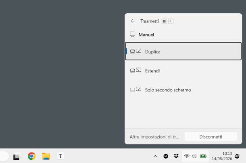Click the Manuel device name
The width and height of the screenshot is (246, 163).
pos(146,35)
